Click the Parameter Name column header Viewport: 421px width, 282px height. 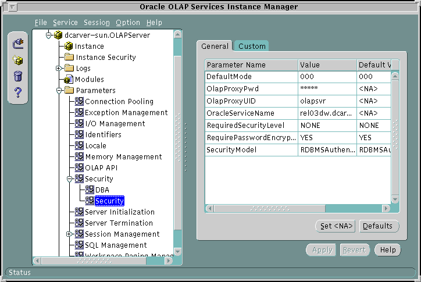[251, 65]
